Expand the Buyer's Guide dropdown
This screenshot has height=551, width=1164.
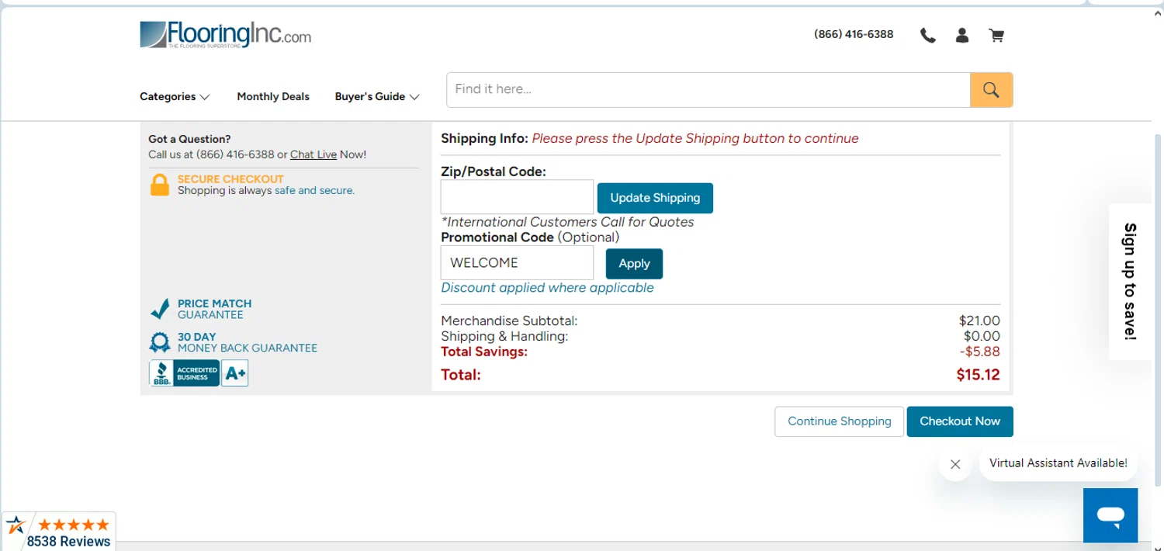pyautogui.click(x=377, y=96)
